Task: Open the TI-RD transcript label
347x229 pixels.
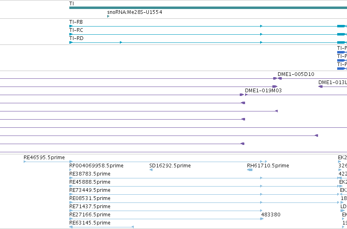Action: 76,38
